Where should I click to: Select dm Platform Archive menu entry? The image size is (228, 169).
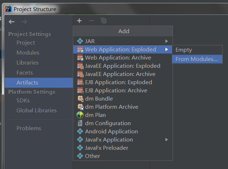123,107
